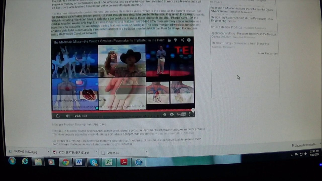
Task: Show hidden system tray icons
Action: click(292, 155)
